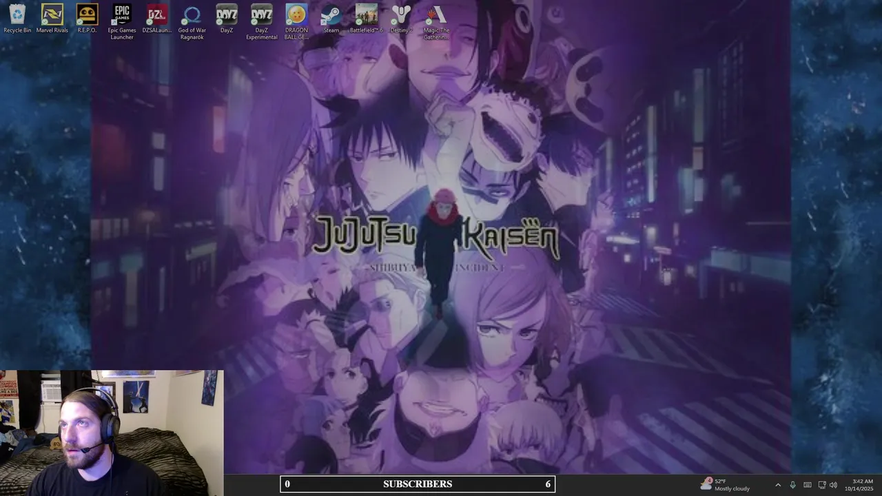Select the Destiny 2 shortcut
This screenshot has width=882, height=496.
(x=401, y=19)
